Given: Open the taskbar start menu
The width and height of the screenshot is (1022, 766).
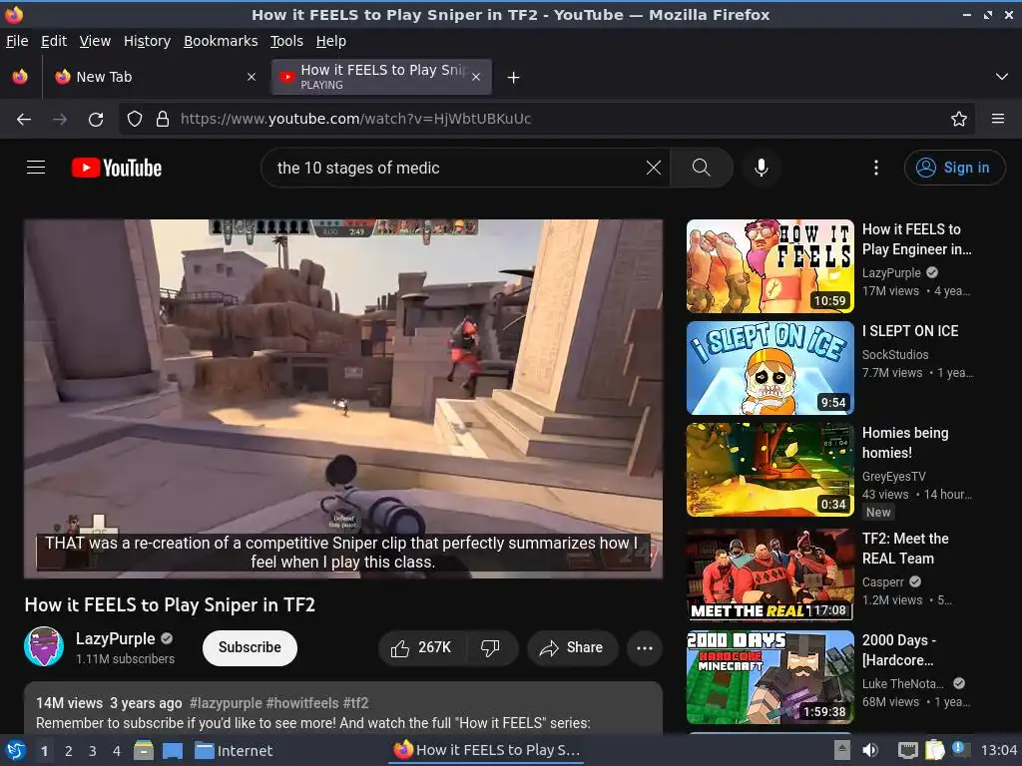Looking at the screenshot, I should pyautogui.click(x=15, y=750).
